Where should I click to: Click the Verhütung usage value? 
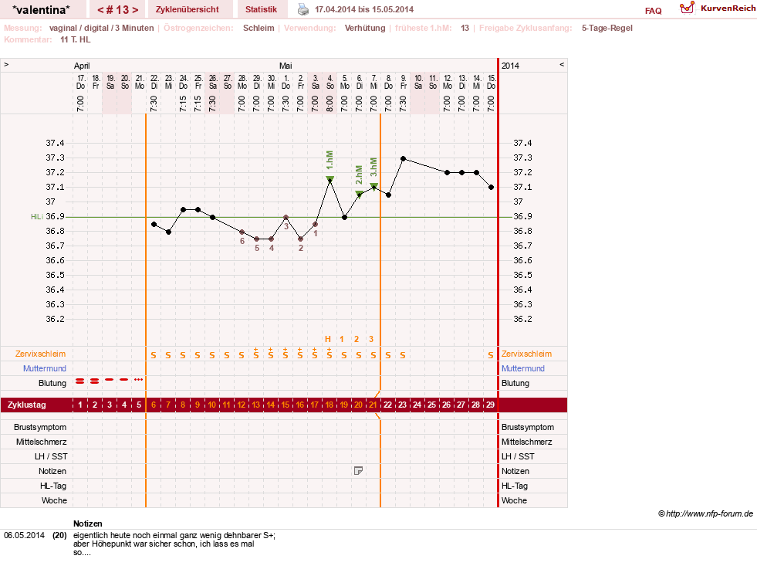pos(365,28)
